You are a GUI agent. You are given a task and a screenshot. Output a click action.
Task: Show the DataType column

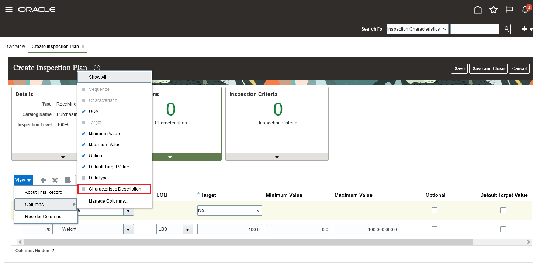coord(114,178)
